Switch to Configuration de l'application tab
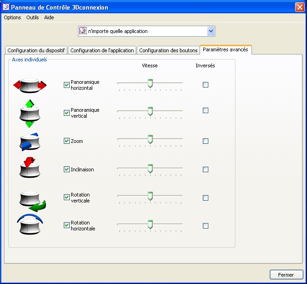The height and width of the screenshot is (284, 307). (102, 50)
